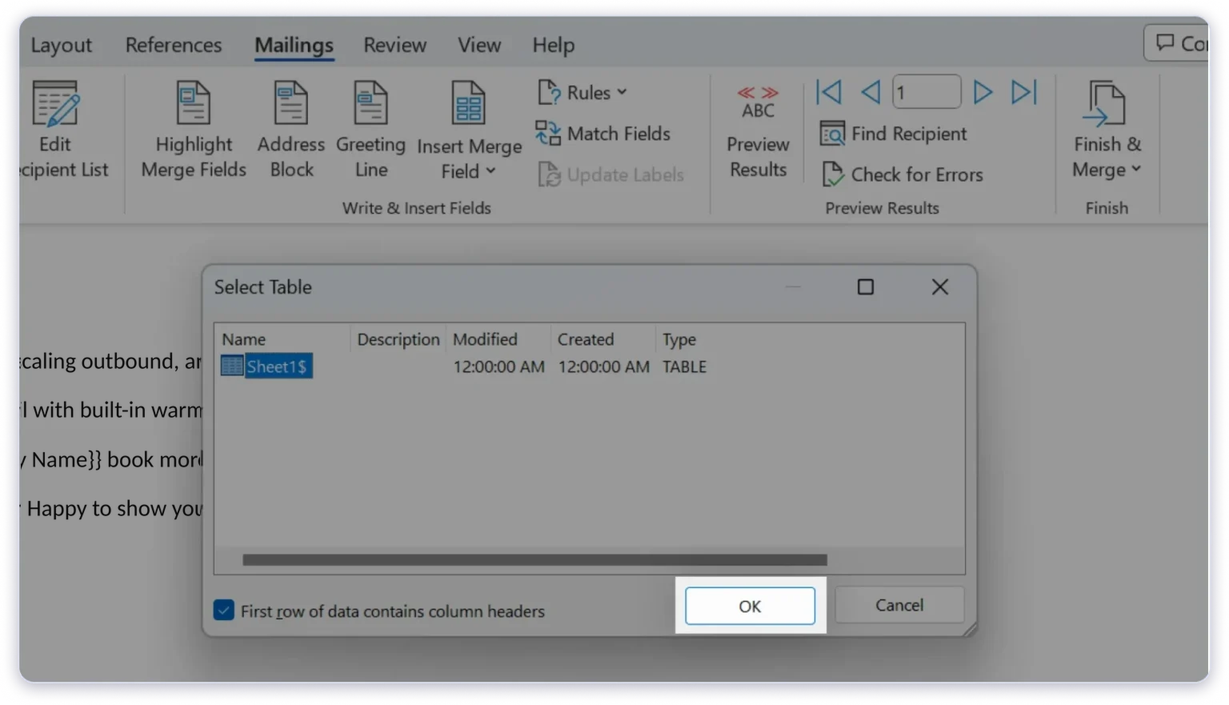Click the Description column header
This screenshot has height=705, width=1229.
point(398,339)
